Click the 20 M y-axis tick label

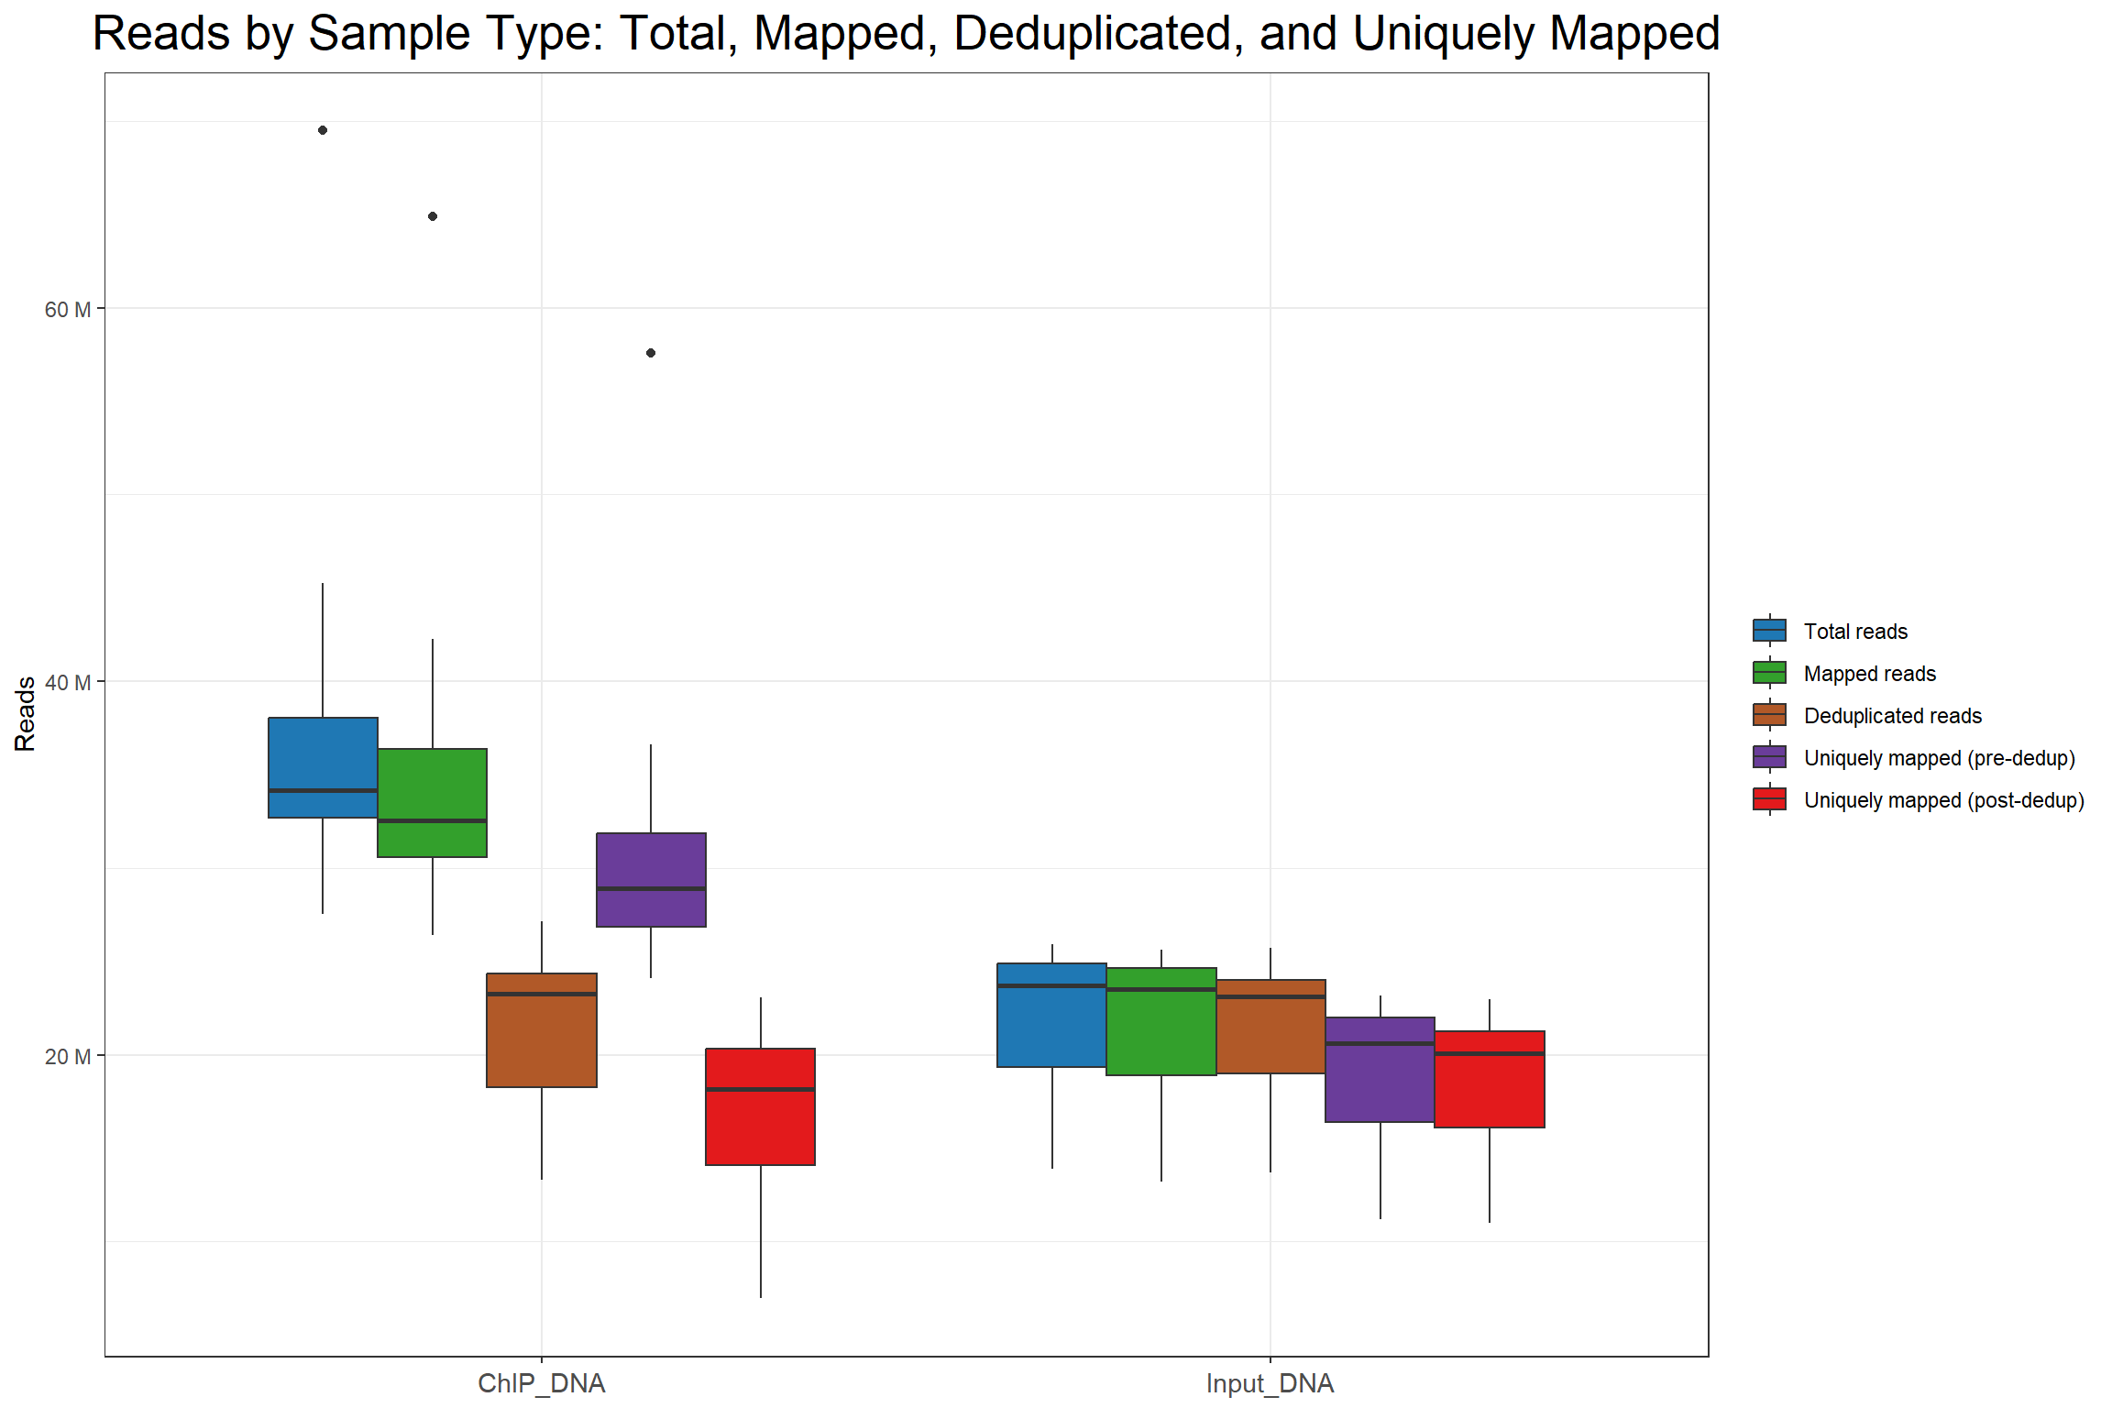click(x=68, y=1057)
